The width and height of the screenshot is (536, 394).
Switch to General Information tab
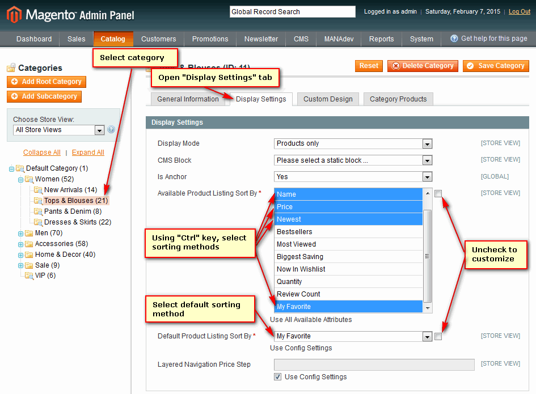point(188,99)
